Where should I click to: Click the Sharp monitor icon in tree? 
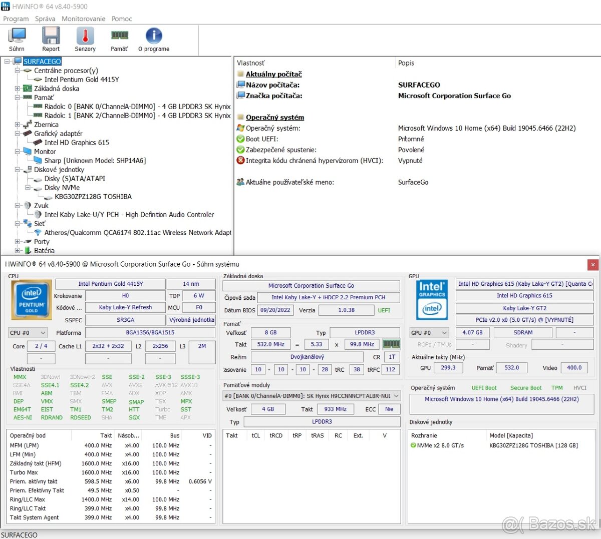pyautogui.click(x=38, y=161)
